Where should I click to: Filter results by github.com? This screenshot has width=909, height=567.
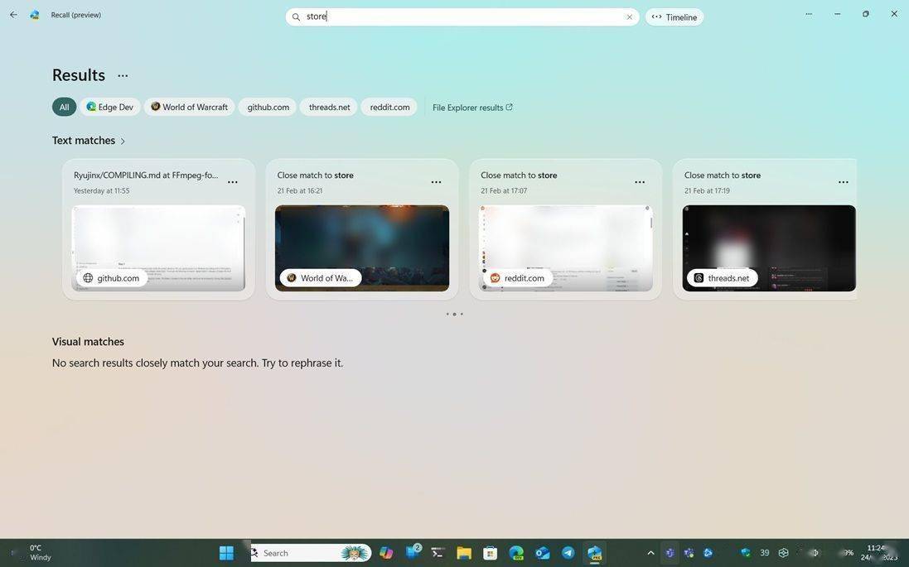pyautogui.click(x=268, y=107)
